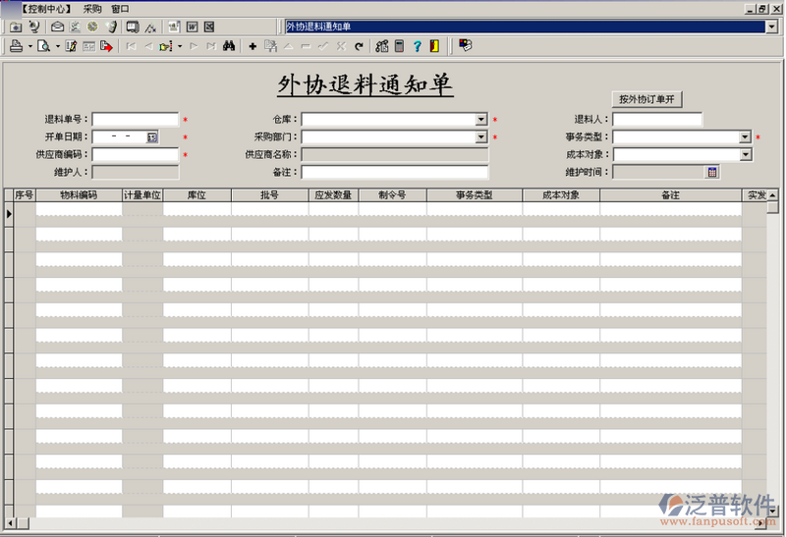Viewport: 786px width, 537px height.
Task: Click the 物料编码 column header
Action: [79, 195]
